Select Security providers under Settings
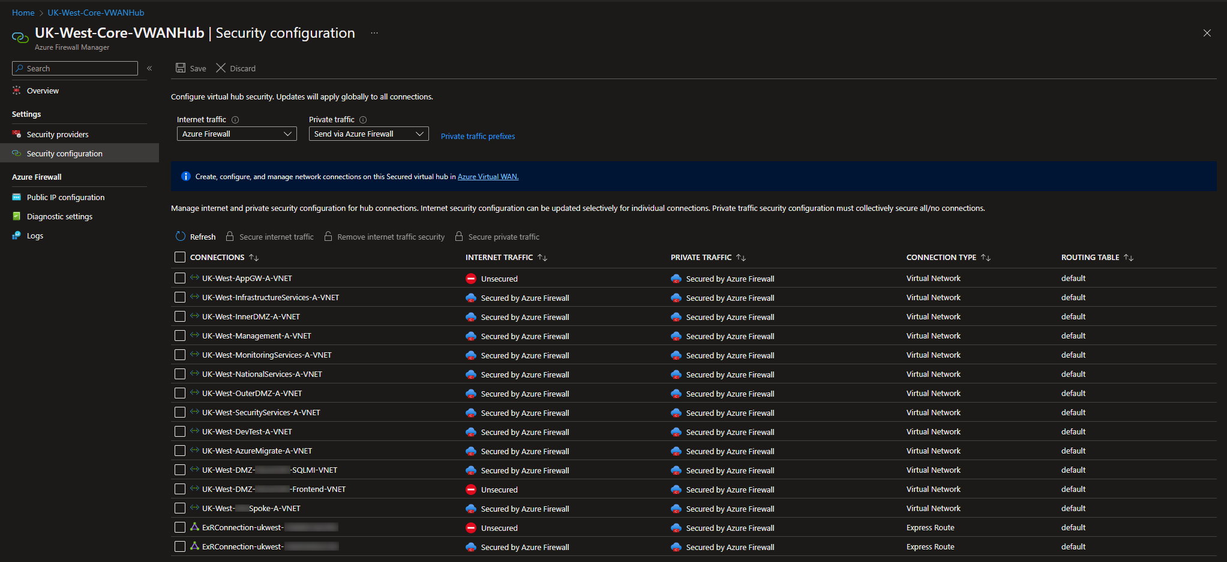 (x=57, y=134)
